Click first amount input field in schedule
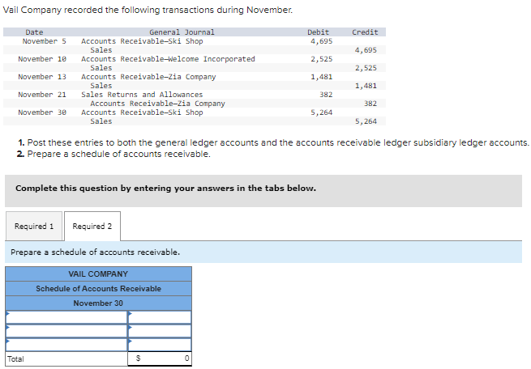 coord(160,318)
